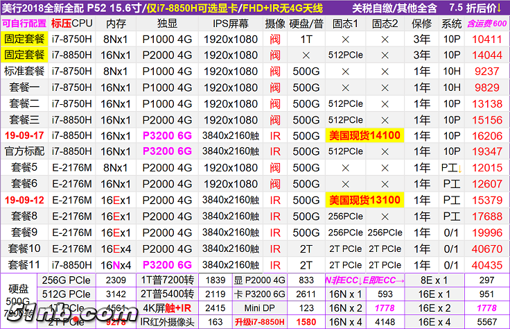Select the 1T普7200转 cell
The height and width of the screenshot is (329, 510).
[x=167, y=280]
